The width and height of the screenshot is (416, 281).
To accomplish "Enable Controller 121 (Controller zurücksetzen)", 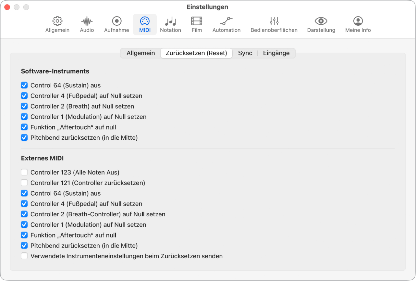I will [x=24, y=183].
